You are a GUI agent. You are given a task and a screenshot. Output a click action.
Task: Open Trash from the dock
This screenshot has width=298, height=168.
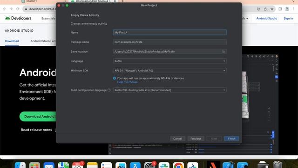pyautogui.click(x=278, y=165)
